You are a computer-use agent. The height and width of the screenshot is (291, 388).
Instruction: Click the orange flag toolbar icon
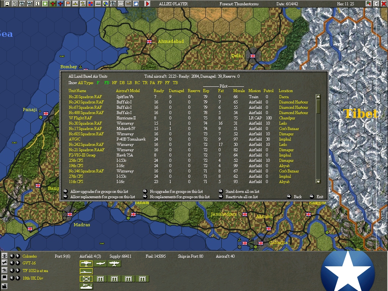(x=68, y=3)
